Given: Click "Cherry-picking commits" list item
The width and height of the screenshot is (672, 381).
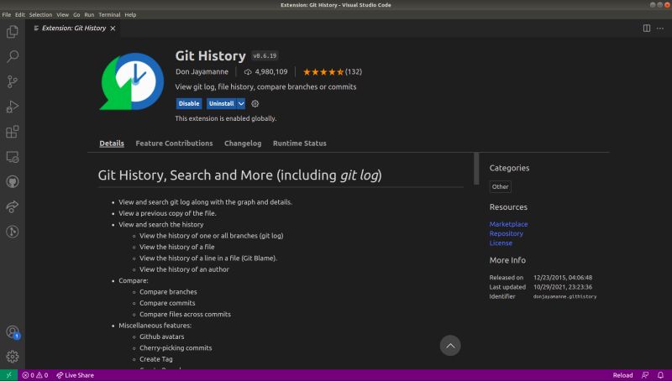Looking at the screenshot, I should [176, 348].
